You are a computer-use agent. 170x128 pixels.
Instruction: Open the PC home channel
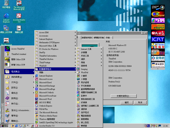coord(158,46)
